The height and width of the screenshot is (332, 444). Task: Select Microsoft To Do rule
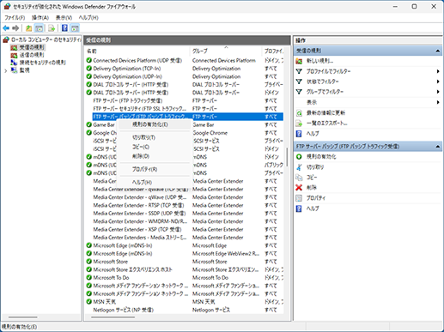(111, 277)
